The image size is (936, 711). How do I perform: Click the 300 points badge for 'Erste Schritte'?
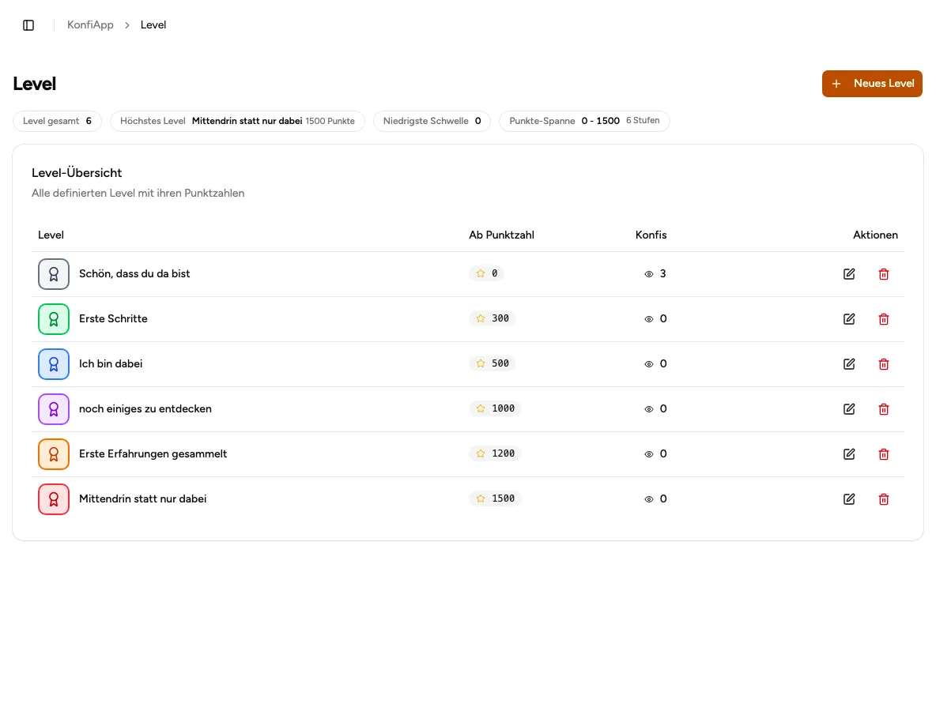click(493, 318)
